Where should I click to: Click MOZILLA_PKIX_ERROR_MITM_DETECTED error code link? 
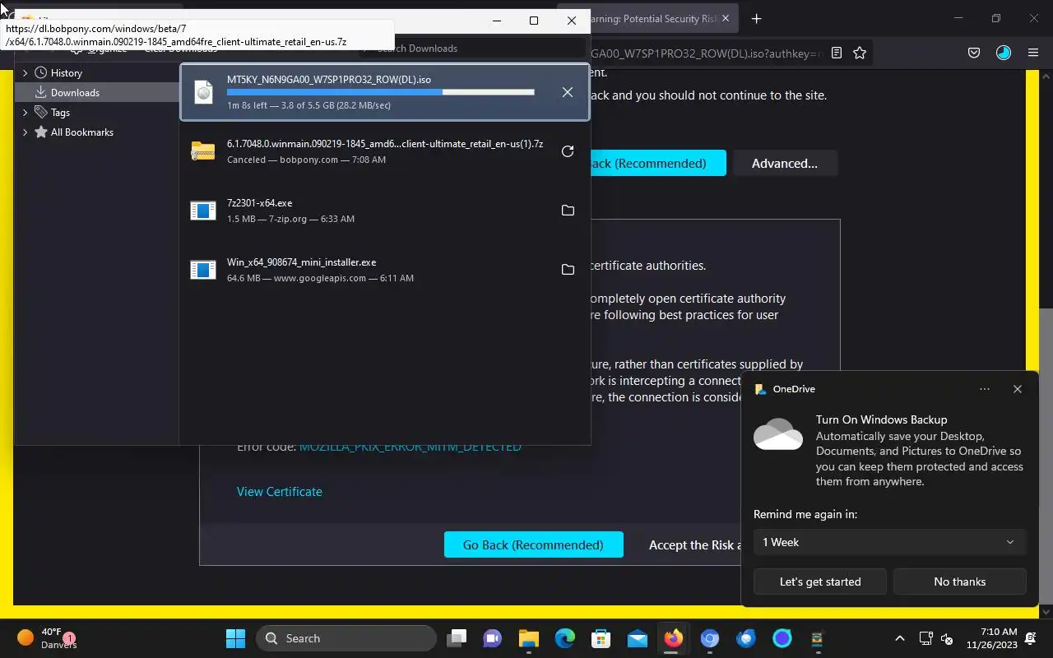click(x=410, y=447)
